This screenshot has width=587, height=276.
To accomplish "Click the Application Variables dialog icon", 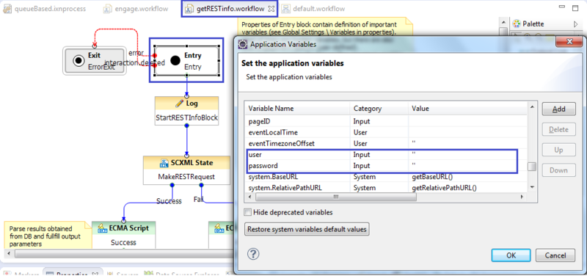I will (243, 45).
